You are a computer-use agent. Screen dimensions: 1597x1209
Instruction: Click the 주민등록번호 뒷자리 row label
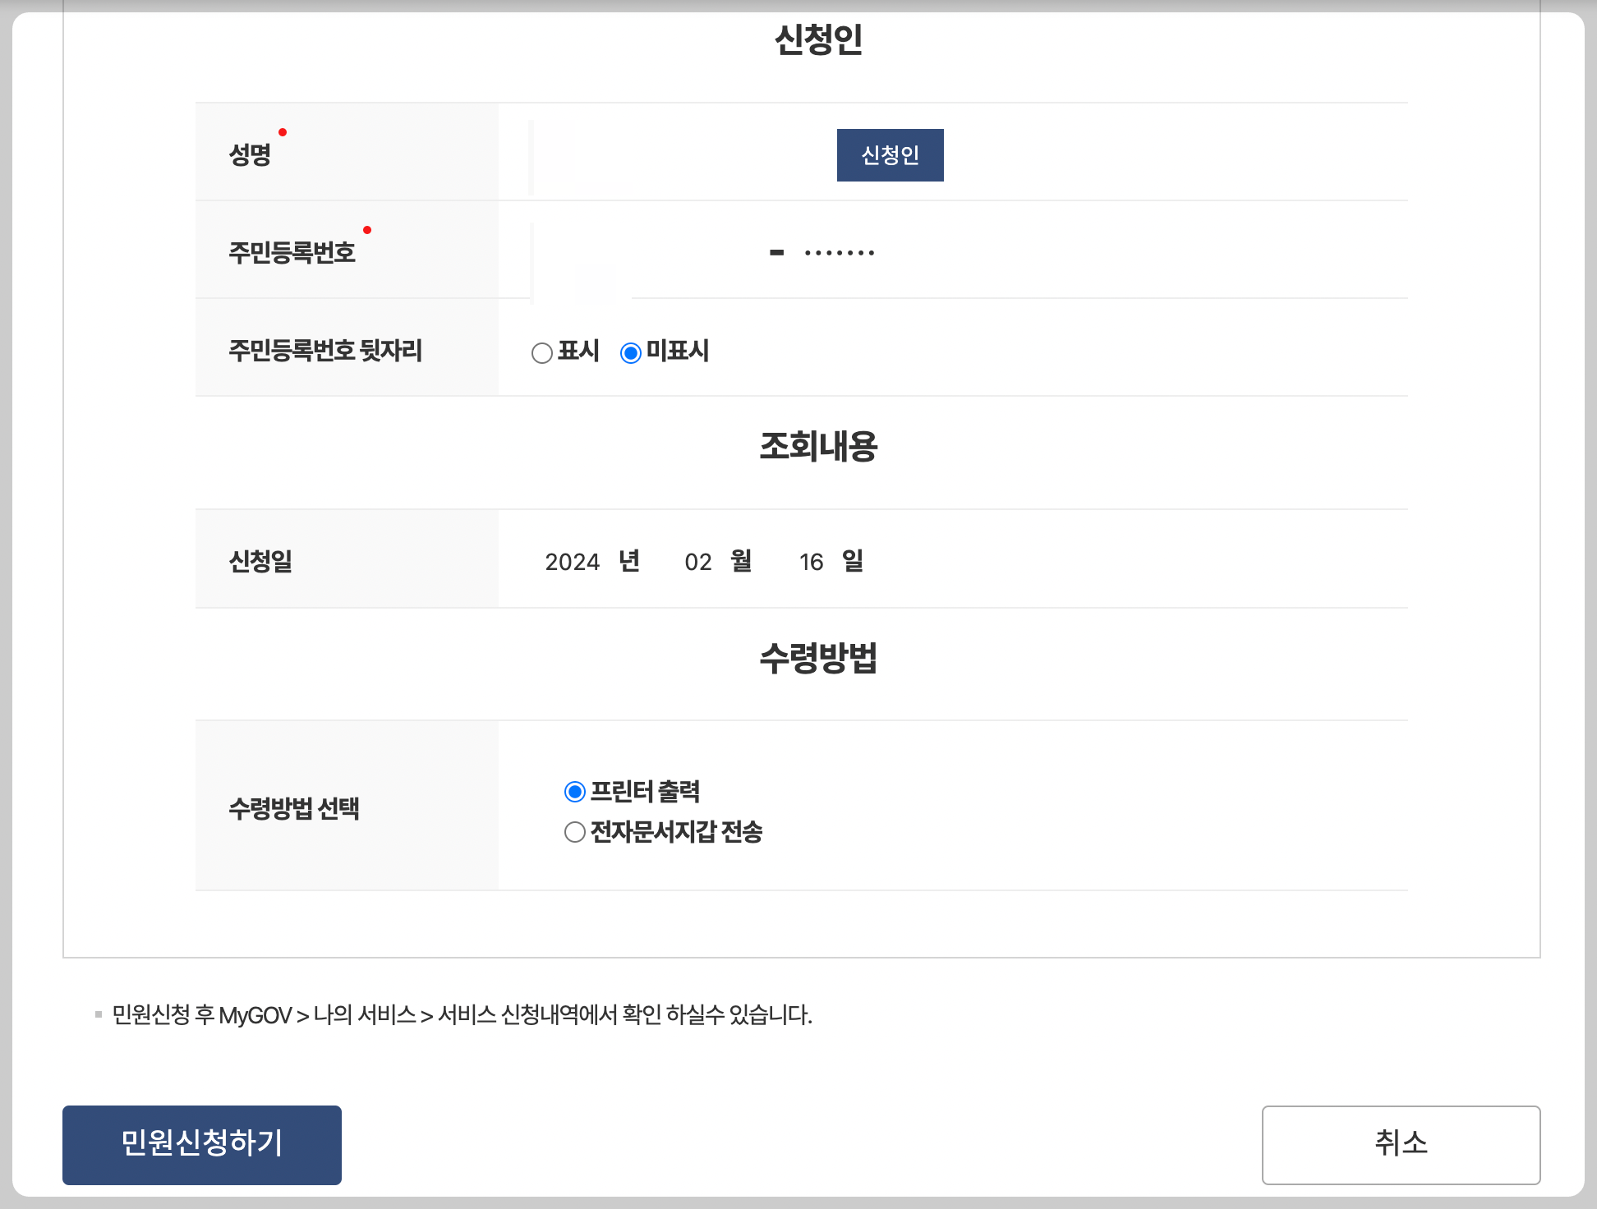pos(325,351)
